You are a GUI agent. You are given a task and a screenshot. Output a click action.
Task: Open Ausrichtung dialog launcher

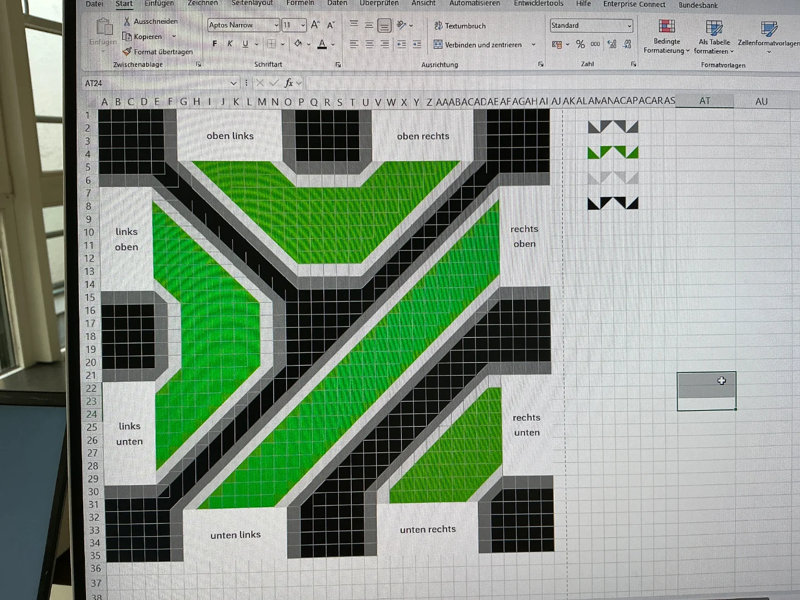(x=541, y=64)
